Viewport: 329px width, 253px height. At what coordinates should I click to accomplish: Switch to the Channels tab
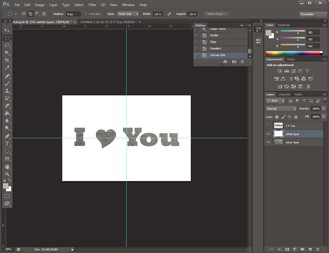284,95
